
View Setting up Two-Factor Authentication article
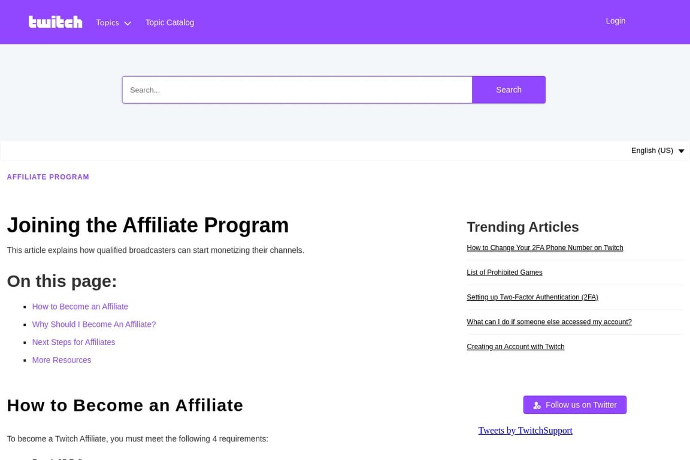[x=532, y=298]
